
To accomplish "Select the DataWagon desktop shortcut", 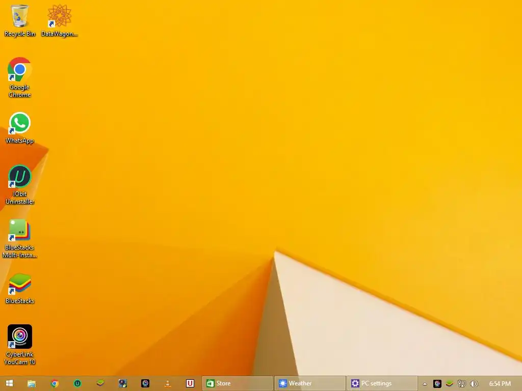I will (x=59, y=20).
